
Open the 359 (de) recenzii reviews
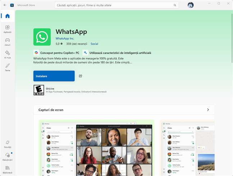coord(77,44)
